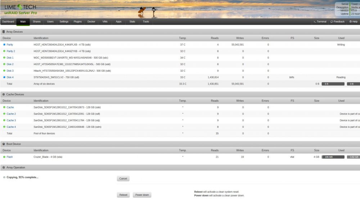Cancel the copying operation
The height and width of the screenshot is (199, 360).
(x=123, y=178)
